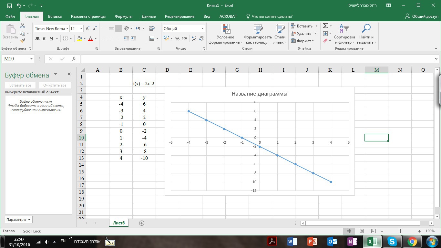Viewport: 441px width, 248px height.
Task: Switch to the Рецензирование tab
Action: 179,16
